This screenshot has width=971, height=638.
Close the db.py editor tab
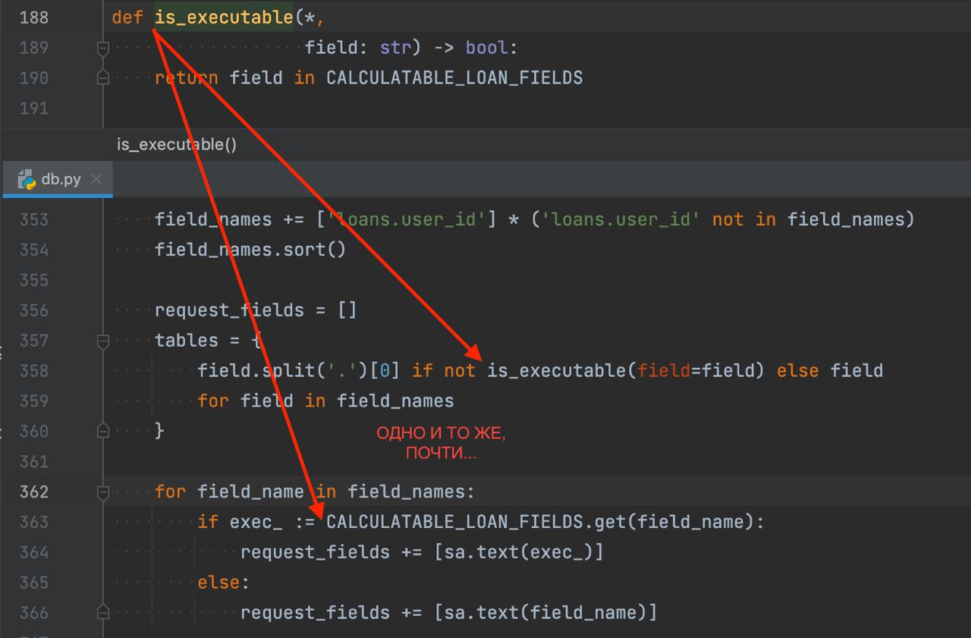(x=96, y=179)
